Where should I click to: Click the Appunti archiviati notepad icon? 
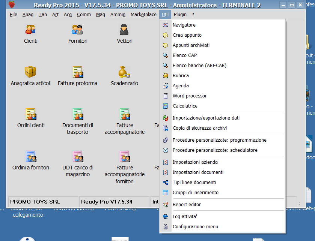pyautogui.click(x=166, y=45)
